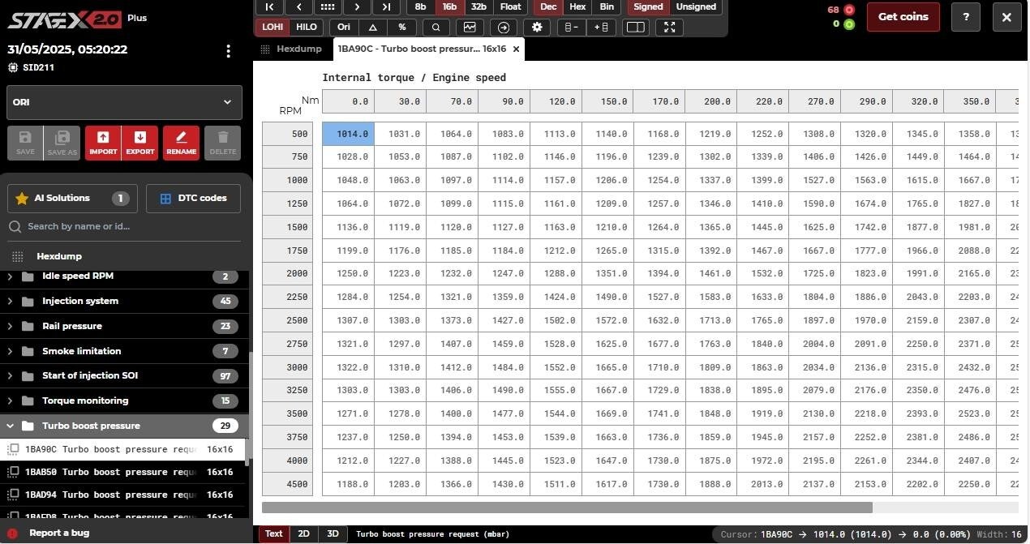This screenshot has height=544, width=1030.
Task: Expand Smoke limitation folder
Action: pos(11,352)
